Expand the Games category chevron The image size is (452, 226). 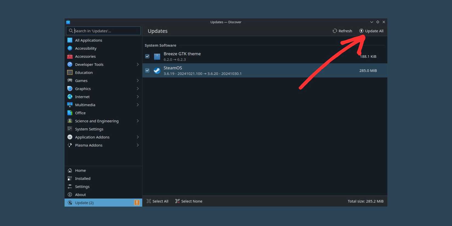(x=138, y=81)
